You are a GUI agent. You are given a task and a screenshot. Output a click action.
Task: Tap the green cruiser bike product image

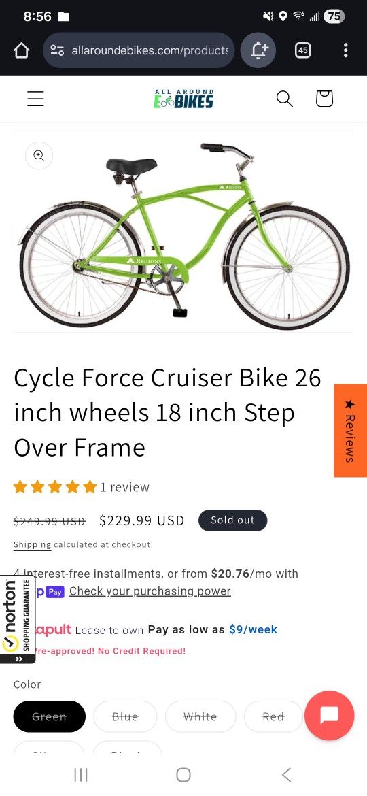[183, 231]
